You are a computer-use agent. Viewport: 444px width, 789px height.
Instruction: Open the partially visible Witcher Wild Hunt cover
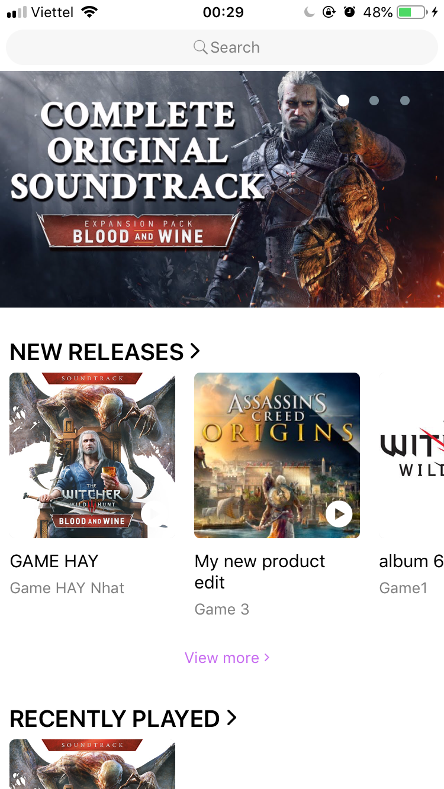[x=411, y=455]
